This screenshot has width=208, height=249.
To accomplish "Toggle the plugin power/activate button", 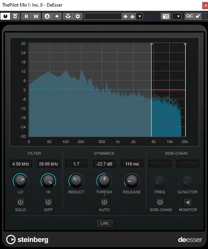I will (5, 16).
